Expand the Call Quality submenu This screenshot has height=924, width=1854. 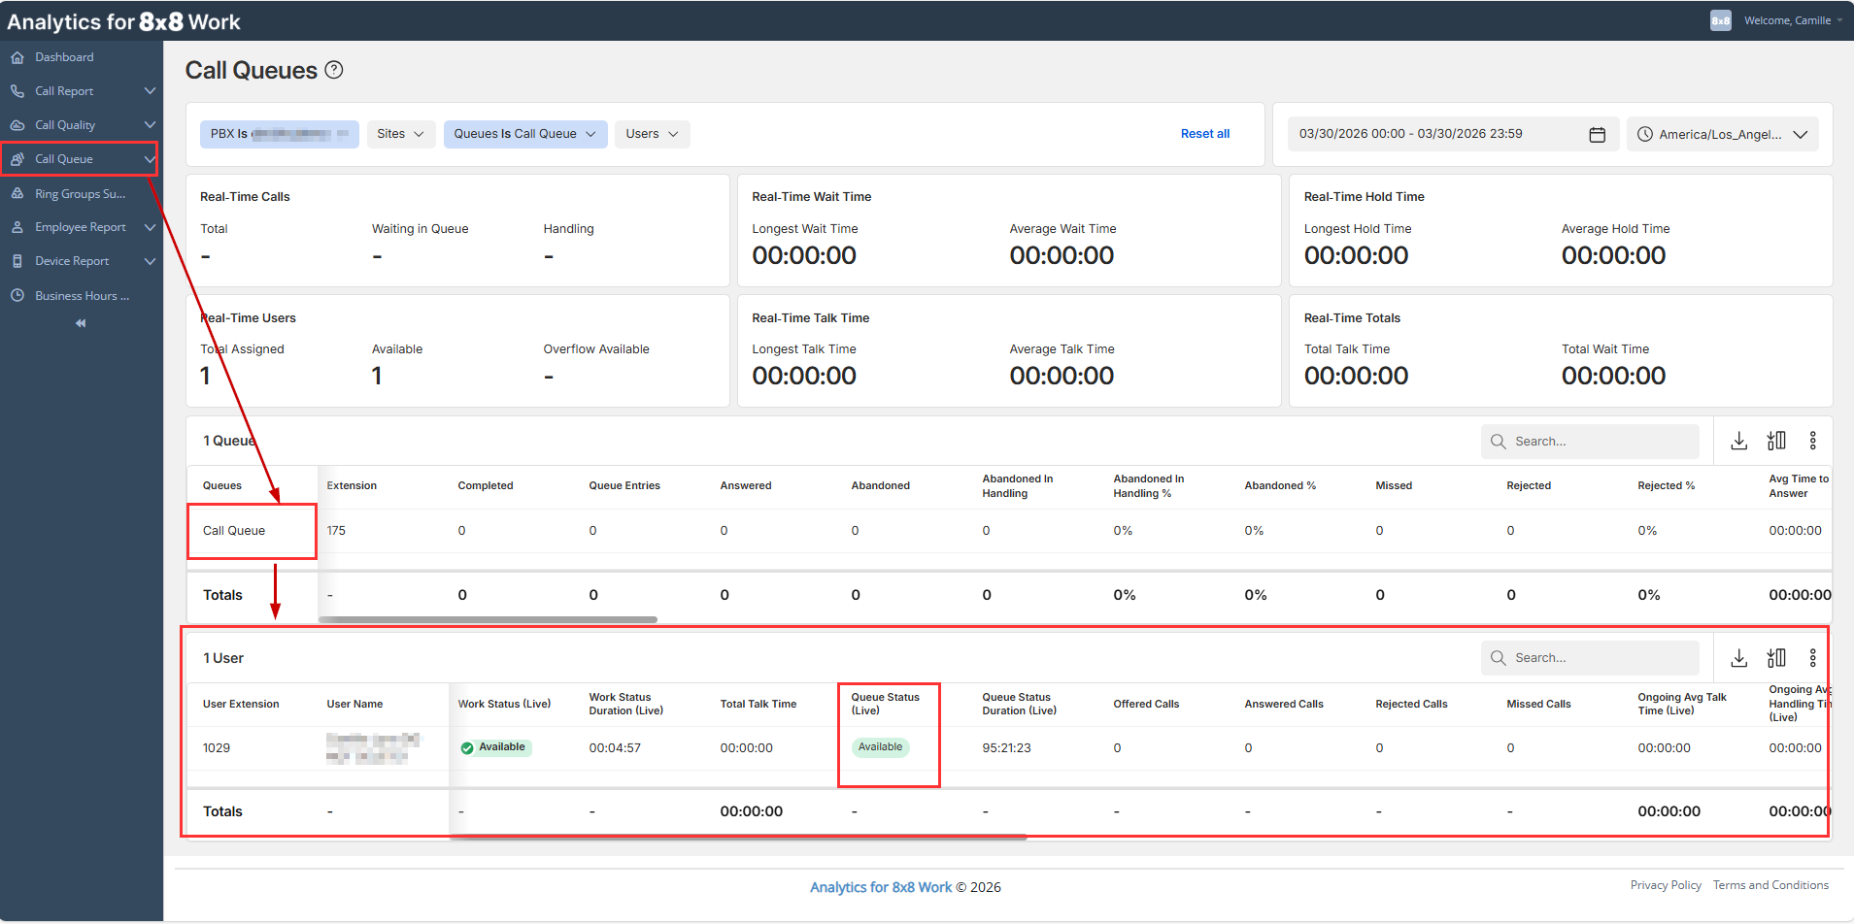click(150, 125)
